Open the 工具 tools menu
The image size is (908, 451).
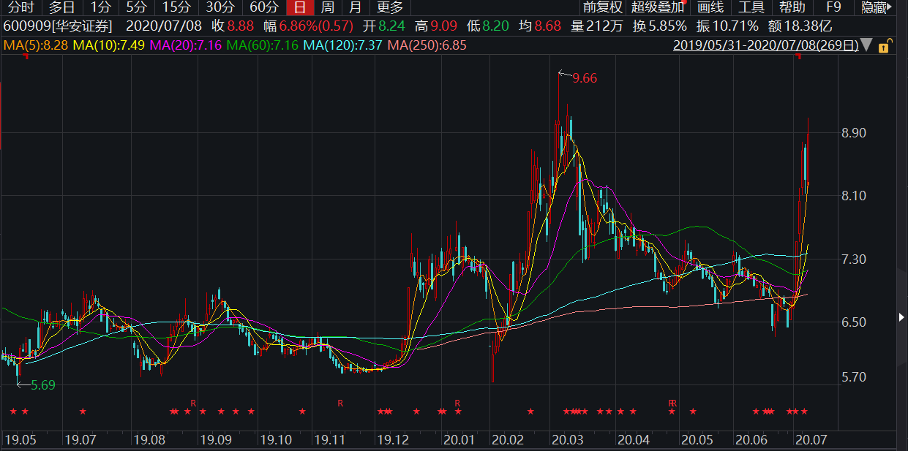[751, 8]
